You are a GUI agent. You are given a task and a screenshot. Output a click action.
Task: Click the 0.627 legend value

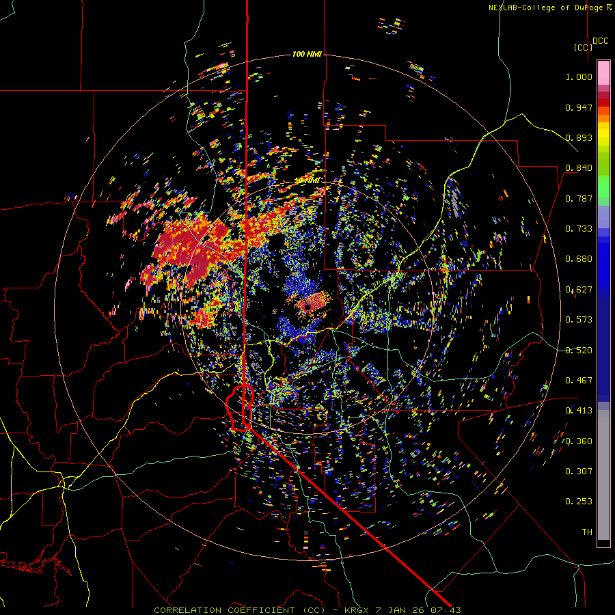pos(579,290)
